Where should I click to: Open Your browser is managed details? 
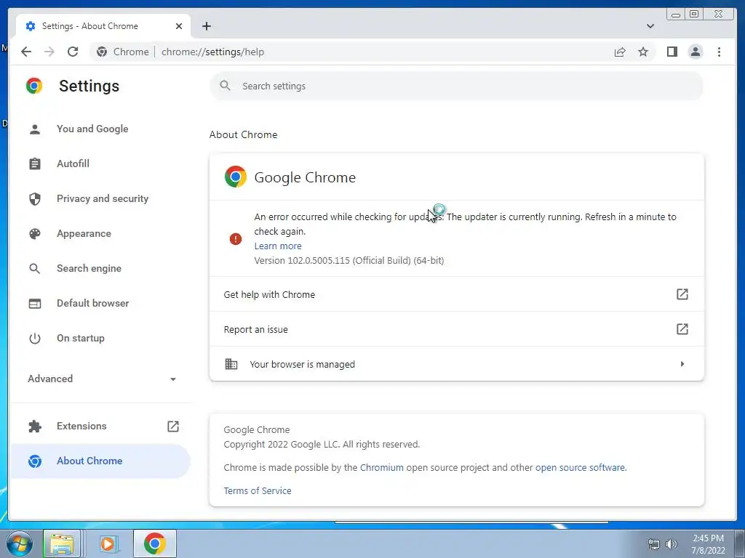click(x=456, y=364)
